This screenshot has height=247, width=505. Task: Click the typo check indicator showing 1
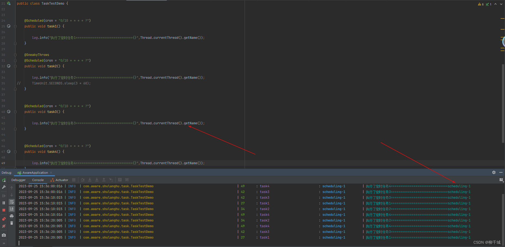pos(489,4)
